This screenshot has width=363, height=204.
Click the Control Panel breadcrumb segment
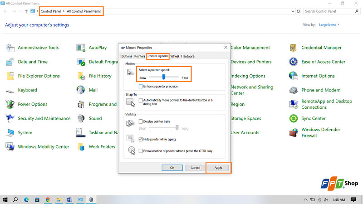pyautogui.click(x=51, y=11)
